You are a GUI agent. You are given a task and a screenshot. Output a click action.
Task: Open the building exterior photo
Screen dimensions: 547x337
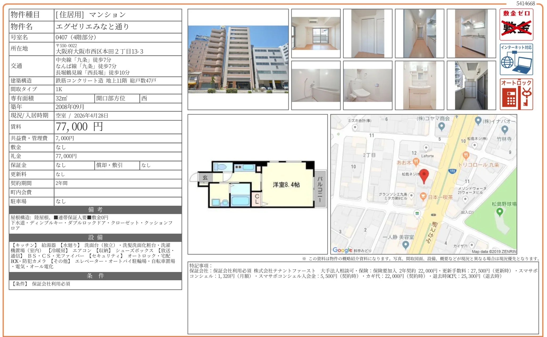[x=238, y=59]
